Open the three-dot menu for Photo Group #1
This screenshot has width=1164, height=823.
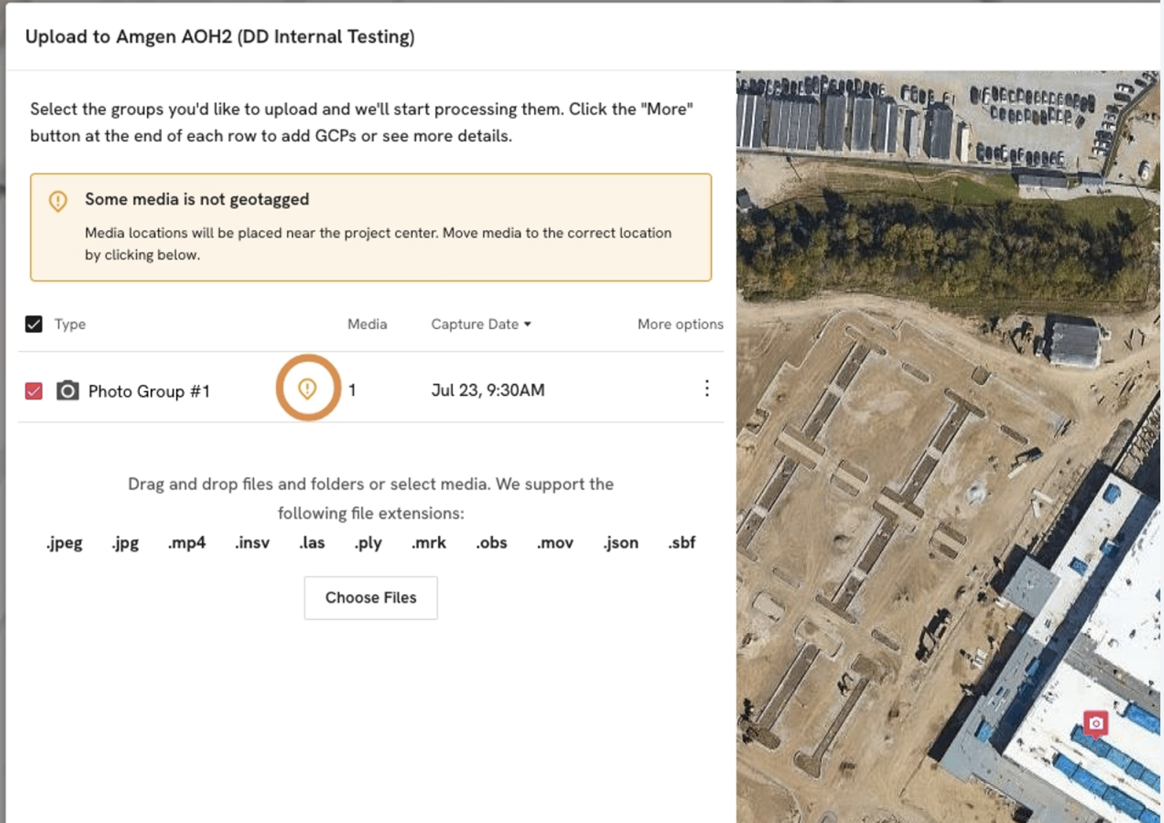(x=707, y=388)
